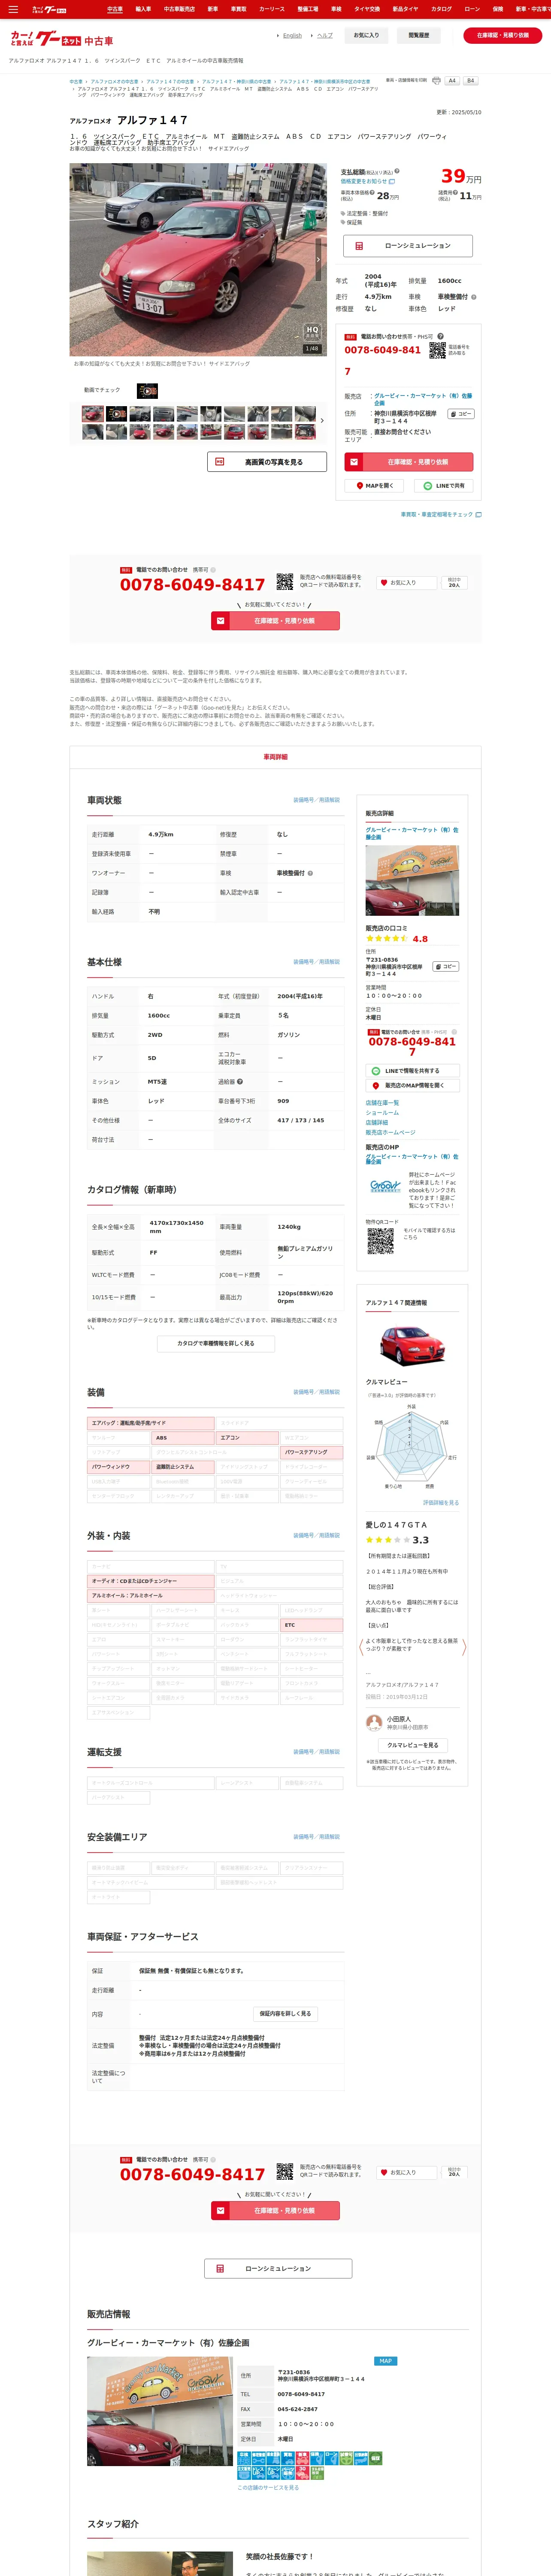Click help icon beside 過給器
Screen dimensions: 551x2576
[x=240, y=1081]
